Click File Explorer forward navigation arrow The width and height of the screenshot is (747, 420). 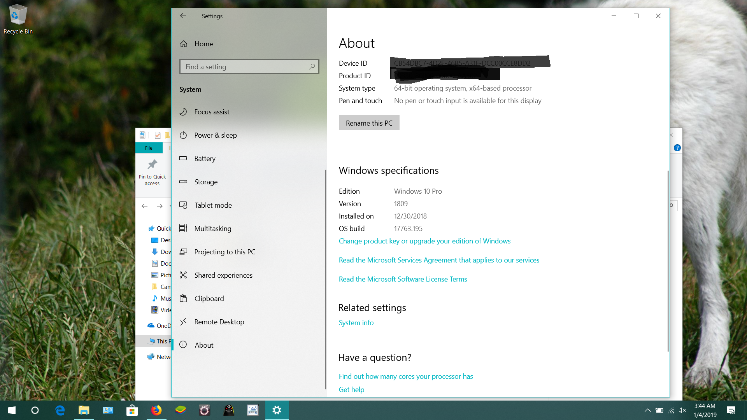coord(160,206)
